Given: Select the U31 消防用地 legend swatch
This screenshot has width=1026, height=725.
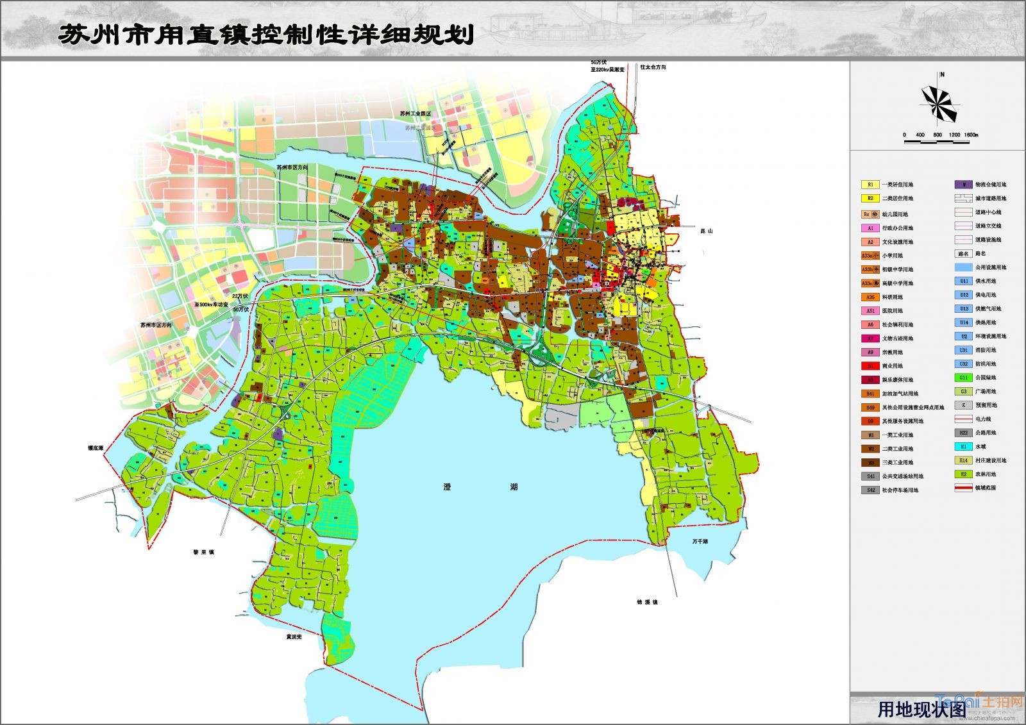Looking at the screenshot, I should [x=964, y=351].
